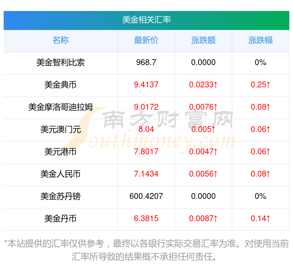Screen dimensions: 293x268
Task: Click the 美元澳门元 row name
Action: pos(60,129)
